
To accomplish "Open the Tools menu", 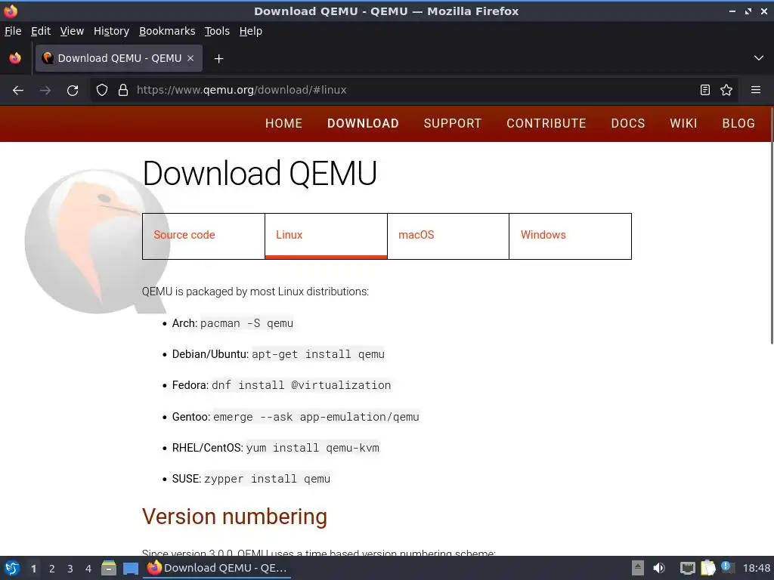I will [x=217, y=31].
